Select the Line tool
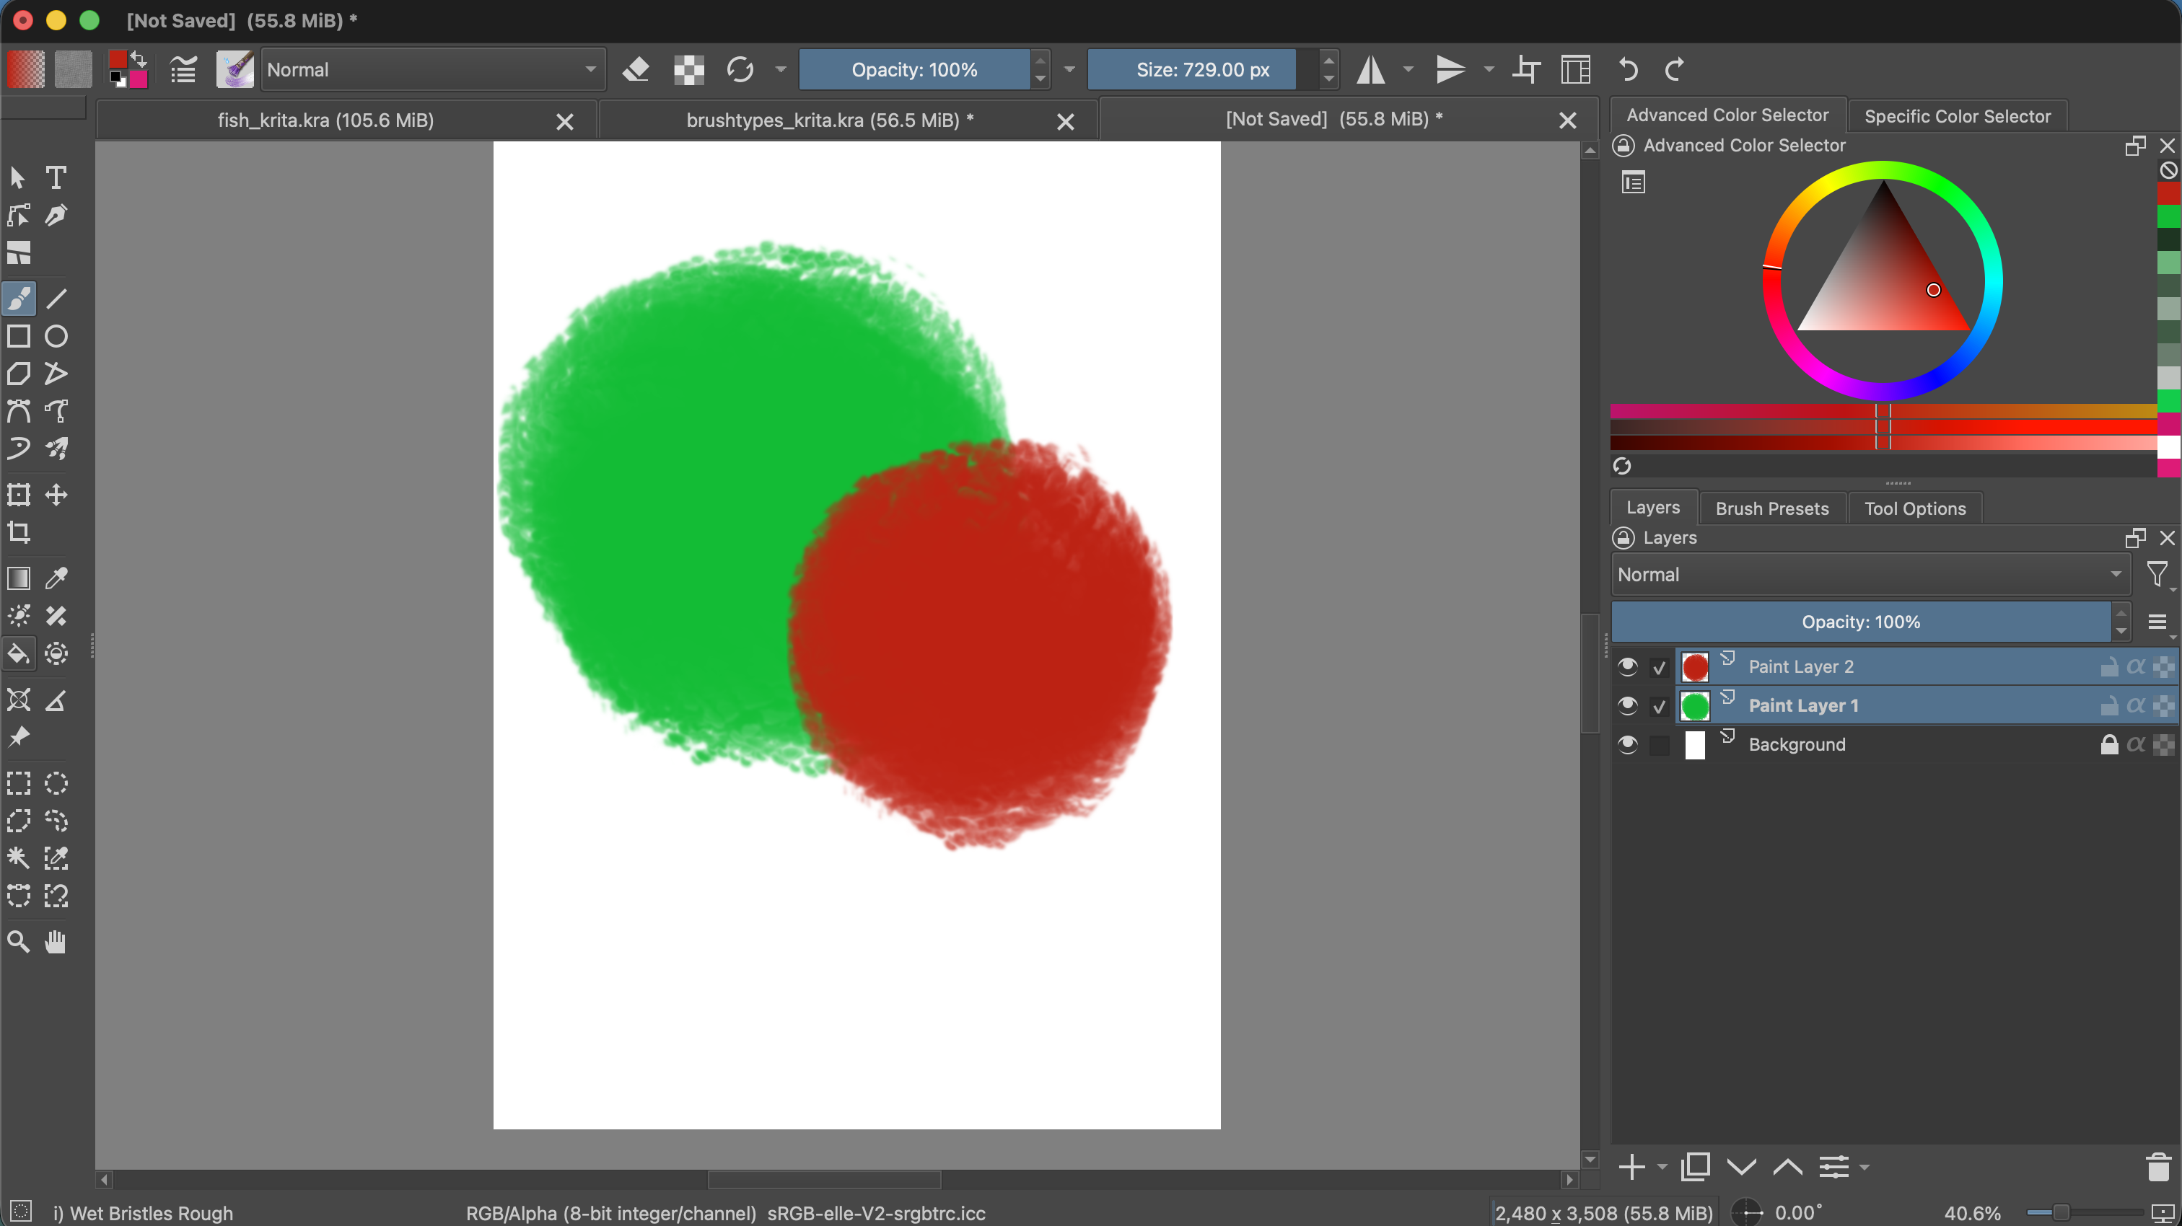This screenshot has height=1226, width=2182. pyautogui.click(x=56, y=299)
